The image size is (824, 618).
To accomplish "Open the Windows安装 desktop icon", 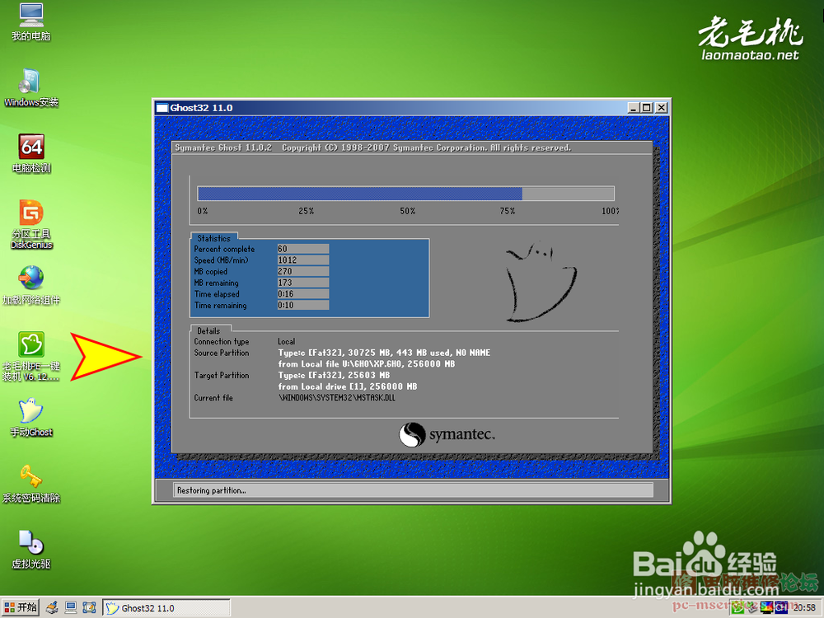I will click(x=31, y=88).
